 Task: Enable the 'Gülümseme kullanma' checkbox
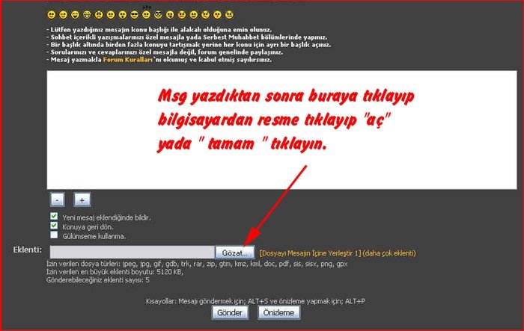click(x=54, y=235)
